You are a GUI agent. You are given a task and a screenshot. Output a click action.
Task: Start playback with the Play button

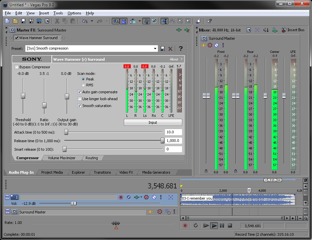tap(214, 226)
